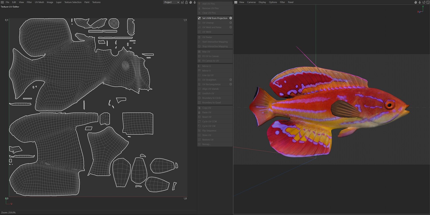The width and height of the screenshot is (430, 215).
Task: Open the UV Mesh menu
Action: (40, 2)
